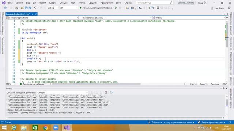
Task: Open the x64 platform dropdown
Action: (68, 8)
